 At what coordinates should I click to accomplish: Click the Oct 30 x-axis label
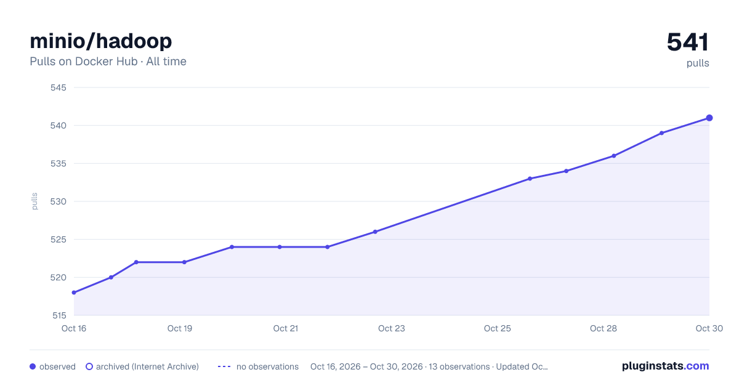[708, 328]
